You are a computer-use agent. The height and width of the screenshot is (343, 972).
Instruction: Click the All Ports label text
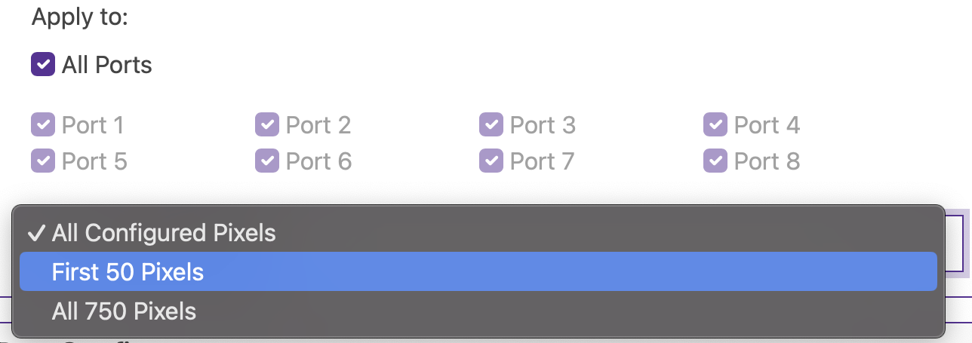click(x=106, y=65)
